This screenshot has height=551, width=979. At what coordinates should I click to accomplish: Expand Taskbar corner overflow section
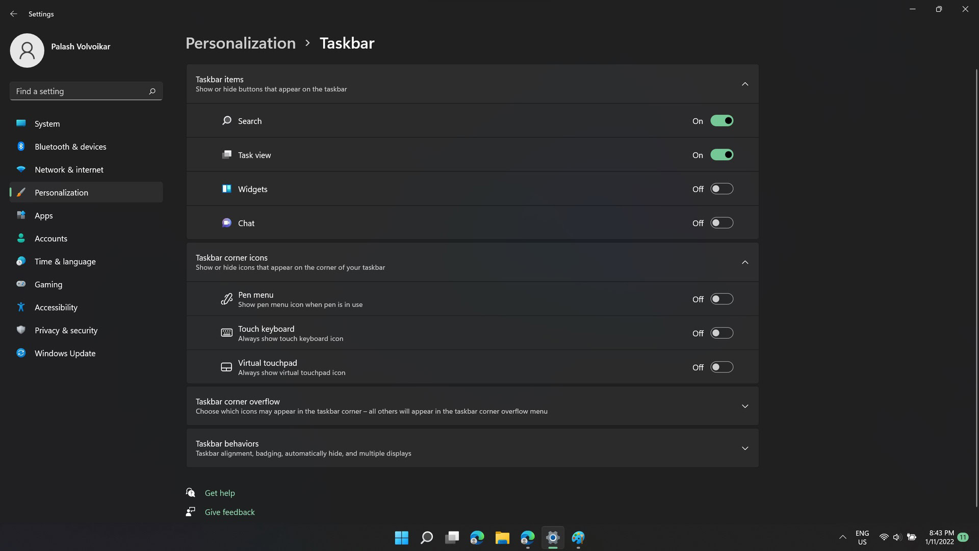point(745,406)
